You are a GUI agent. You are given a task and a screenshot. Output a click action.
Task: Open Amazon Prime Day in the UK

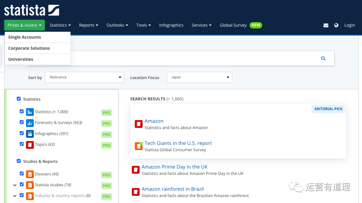pos(175,167)
